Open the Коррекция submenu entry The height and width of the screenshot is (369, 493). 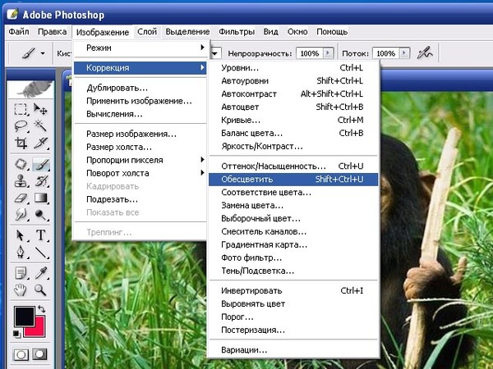coord(141,68)
